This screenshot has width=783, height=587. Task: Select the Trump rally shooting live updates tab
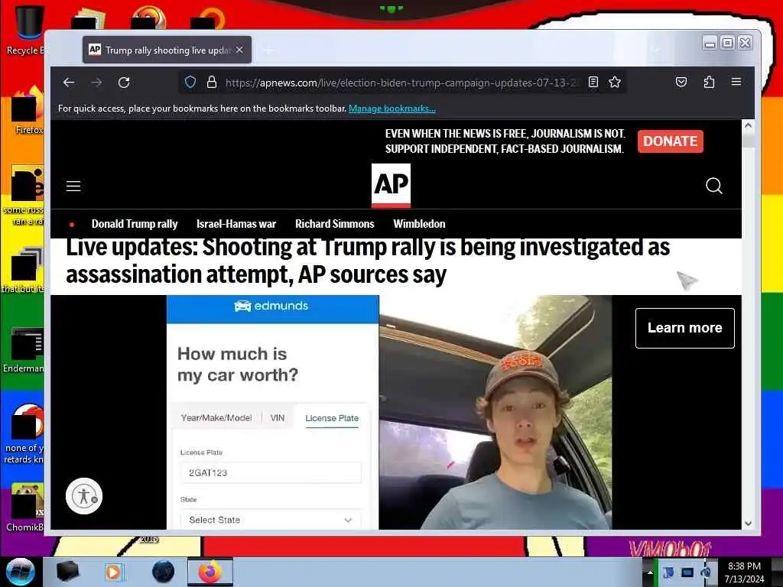167,50
